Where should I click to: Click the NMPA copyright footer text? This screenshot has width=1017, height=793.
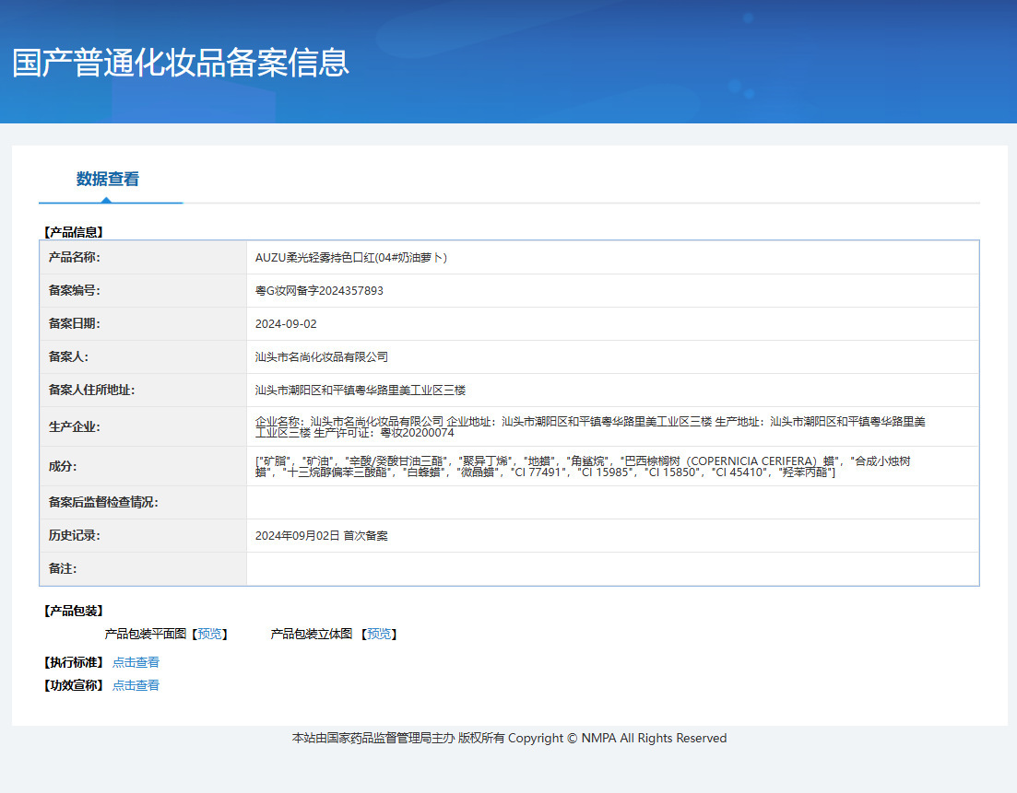coord(509,738)
